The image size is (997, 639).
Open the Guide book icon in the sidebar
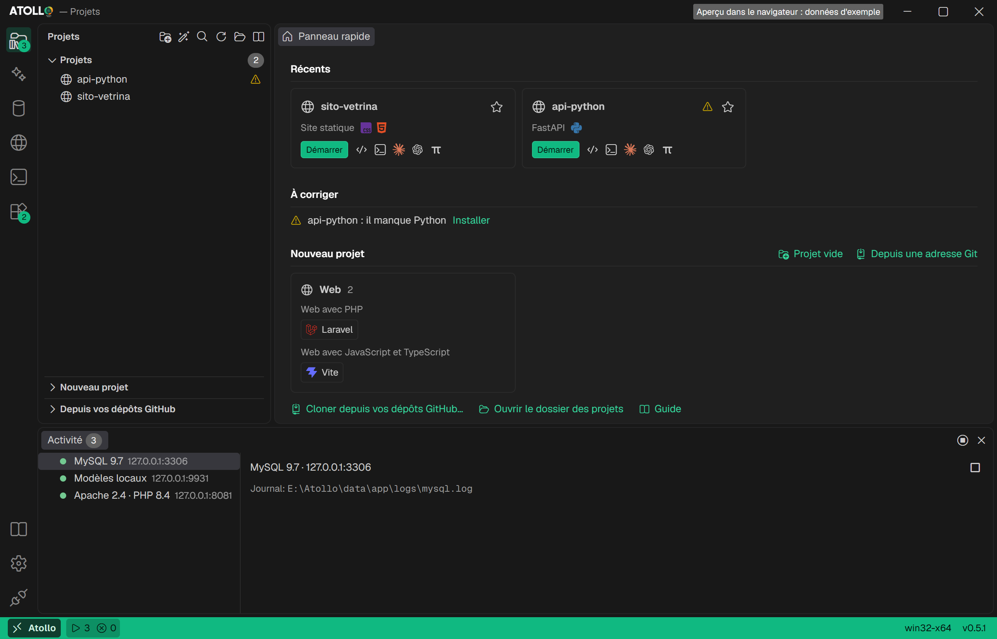point(19,529)
